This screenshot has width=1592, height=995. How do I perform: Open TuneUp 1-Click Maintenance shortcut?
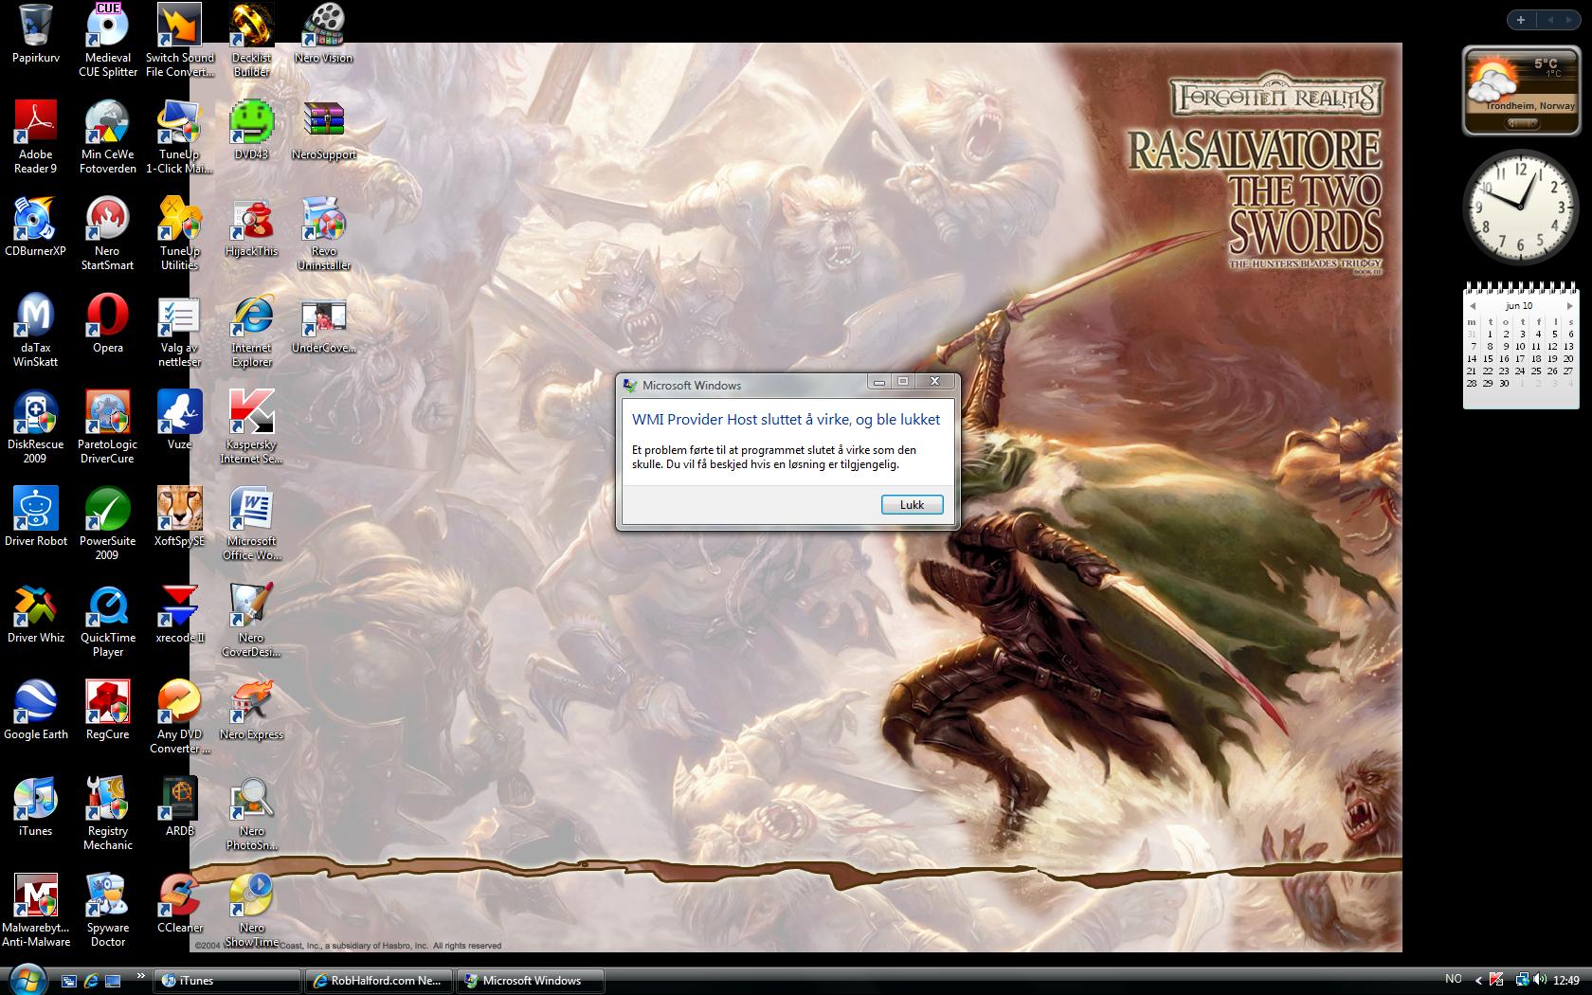pyautogui.click(x=179, y=136)
